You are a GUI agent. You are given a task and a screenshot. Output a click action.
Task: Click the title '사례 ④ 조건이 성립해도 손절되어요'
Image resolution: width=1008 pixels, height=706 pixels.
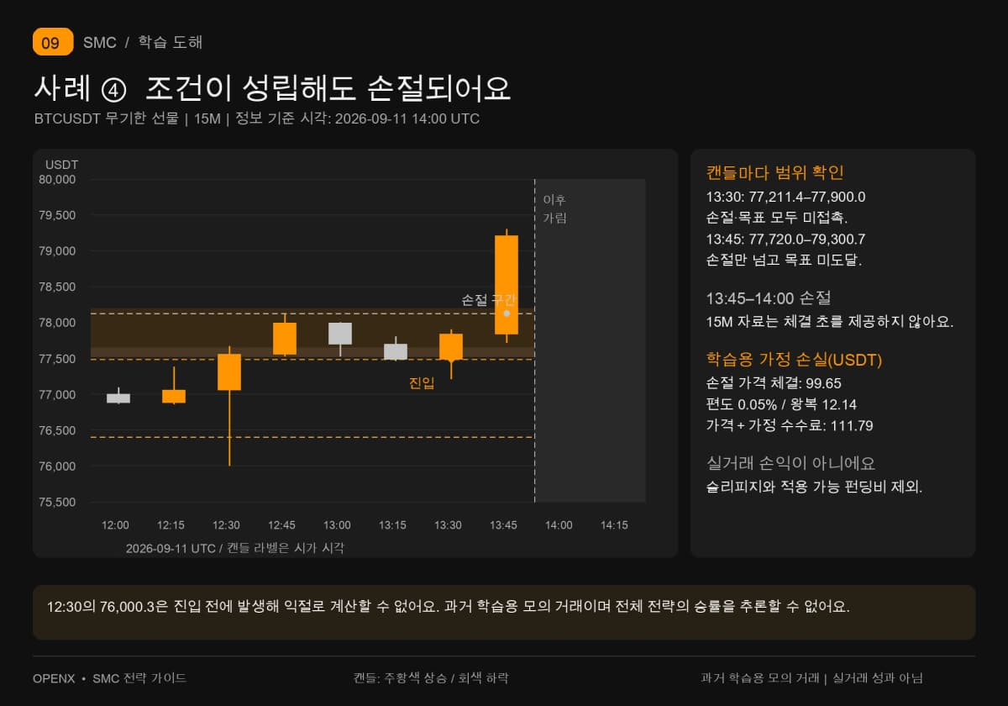[272, 89]
